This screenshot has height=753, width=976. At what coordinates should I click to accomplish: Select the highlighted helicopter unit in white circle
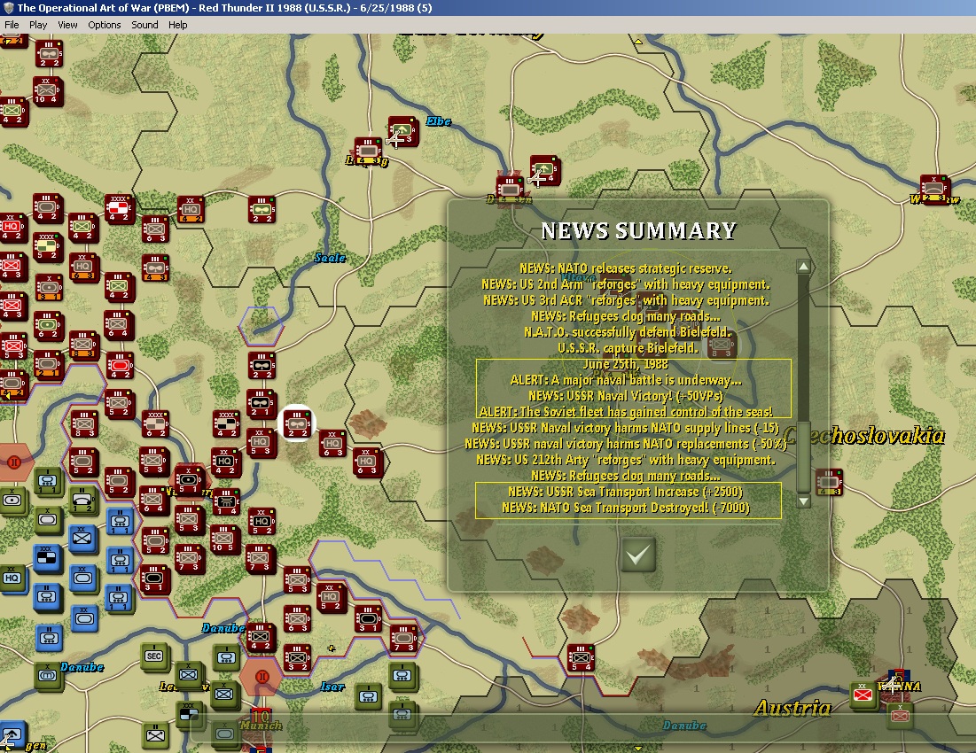coord(296,424)
